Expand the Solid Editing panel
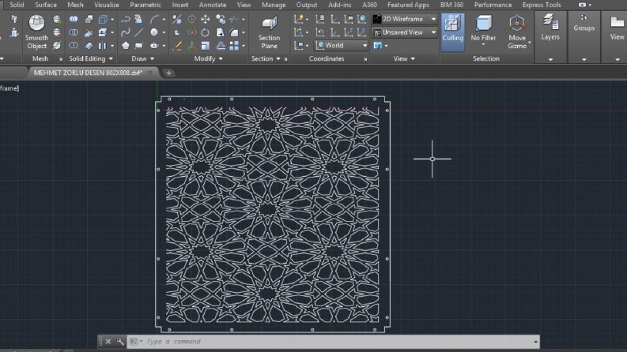The height and width of the screenshot is (352, 627). pyautogui.click(x=91, y=58)
